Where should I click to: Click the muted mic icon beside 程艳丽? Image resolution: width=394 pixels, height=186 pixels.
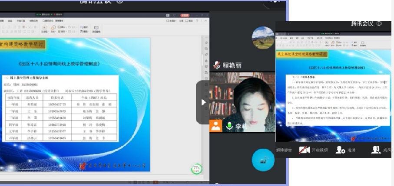[x=217, y=65]
